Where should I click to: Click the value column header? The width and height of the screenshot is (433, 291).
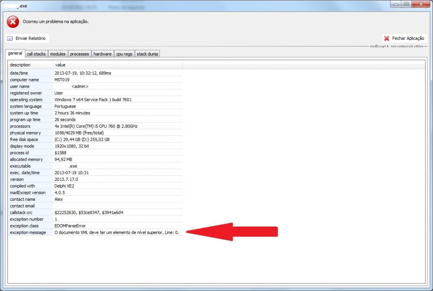pyautogui.click(x=118, y=65)
